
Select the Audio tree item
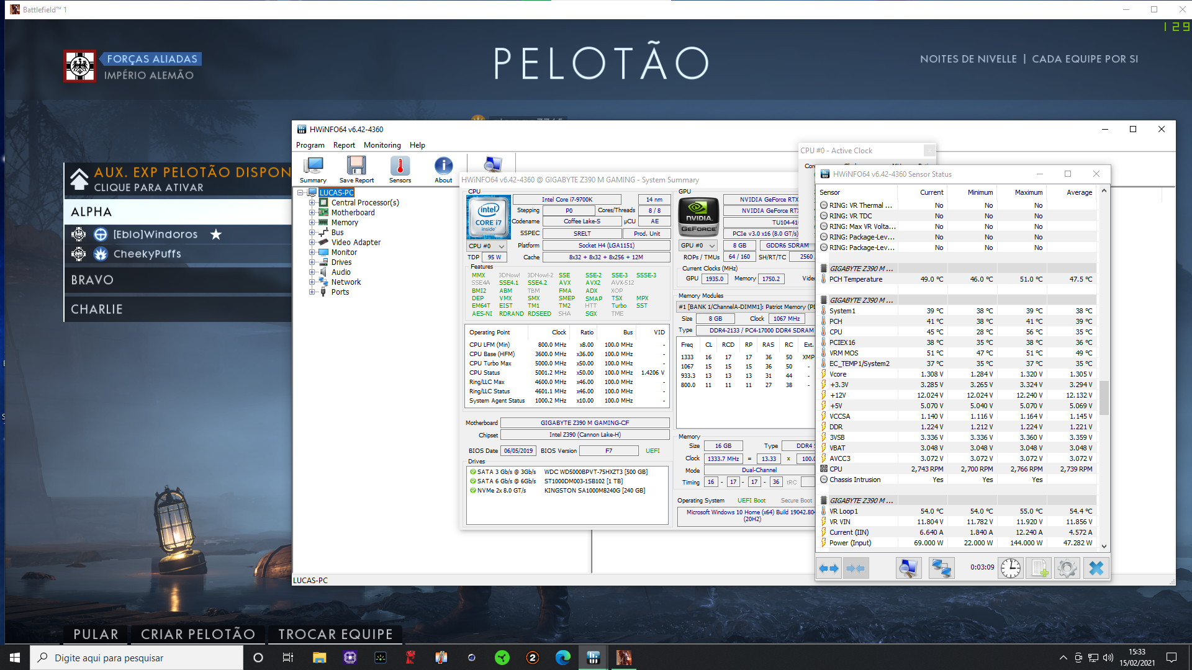(x=341, y=272)
